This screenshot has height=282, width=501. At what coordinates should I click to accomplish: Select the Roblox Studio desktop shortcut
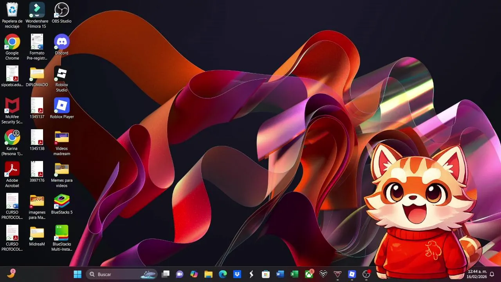pos(61,79)
